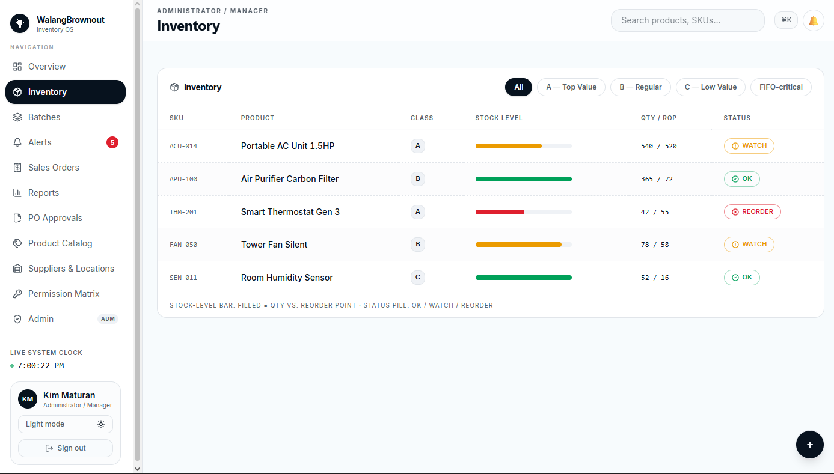The width and height of the screenshot is (834, 474).
Task: Click the Suppliers & Locations building icon
Action: [17, 269]
